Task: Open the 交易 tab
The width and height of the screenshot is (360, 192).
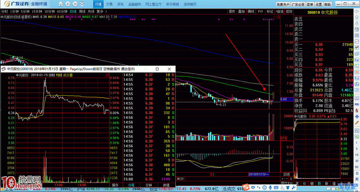Action: coord(109,4)
